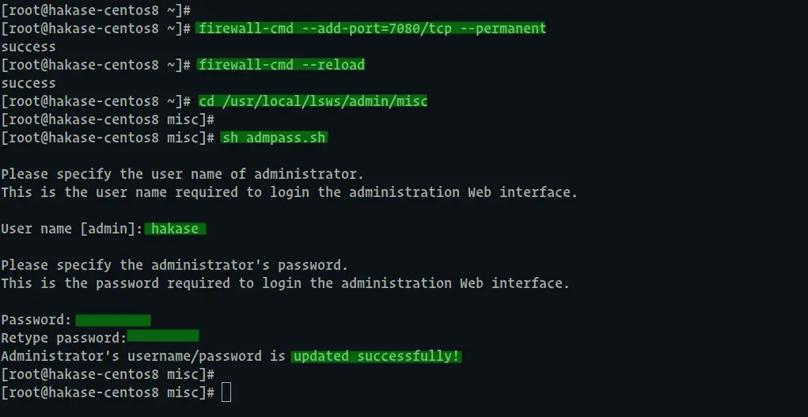
Task: Click the empty 'misc]#' prompt after cd
Action: point(108,119)
